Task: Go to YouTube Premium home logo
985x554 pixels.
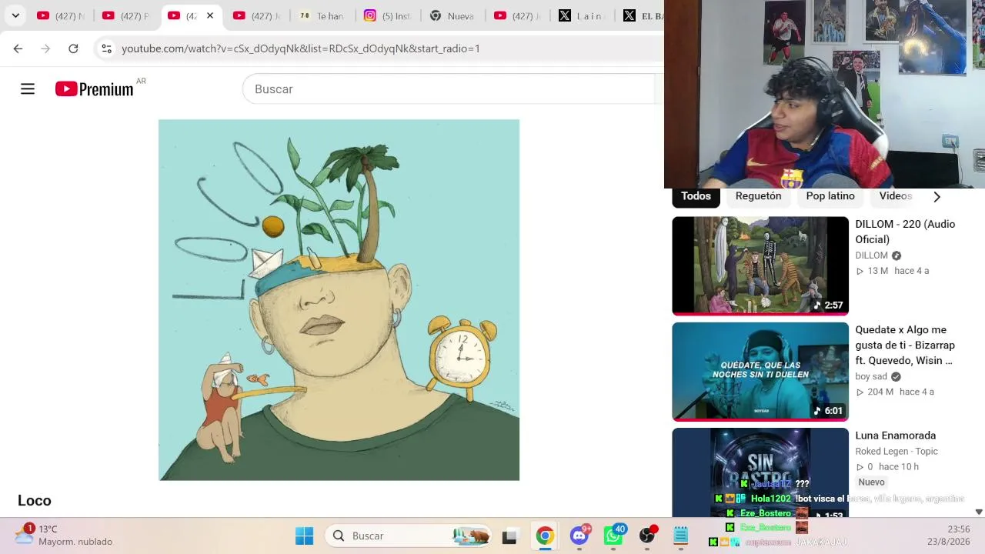Action: [95, 89]
